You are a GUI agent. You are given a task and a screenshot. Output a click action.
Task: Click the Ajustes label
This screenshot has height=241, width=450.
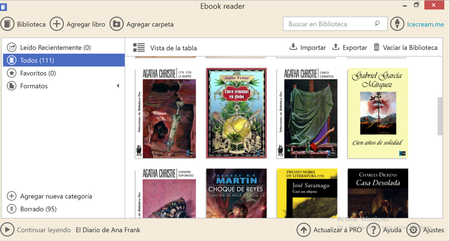coord(433,230)
